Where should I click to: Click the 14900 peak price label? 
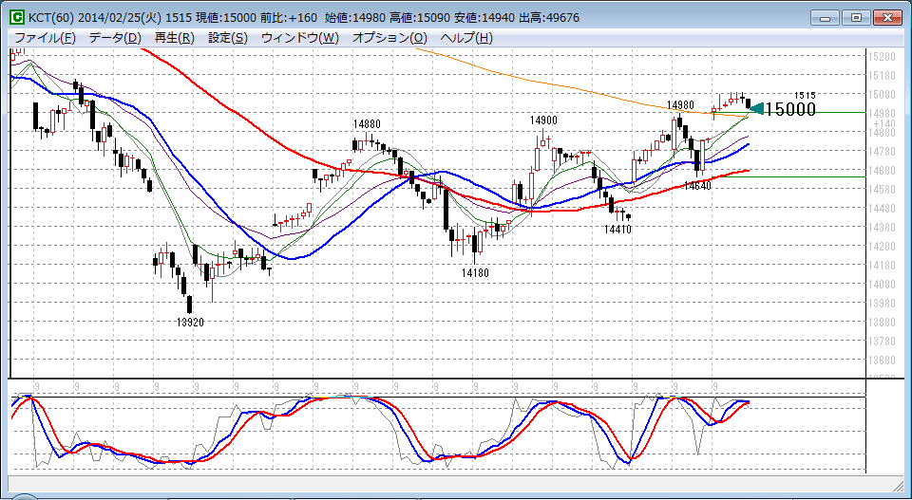pos(543,120)
